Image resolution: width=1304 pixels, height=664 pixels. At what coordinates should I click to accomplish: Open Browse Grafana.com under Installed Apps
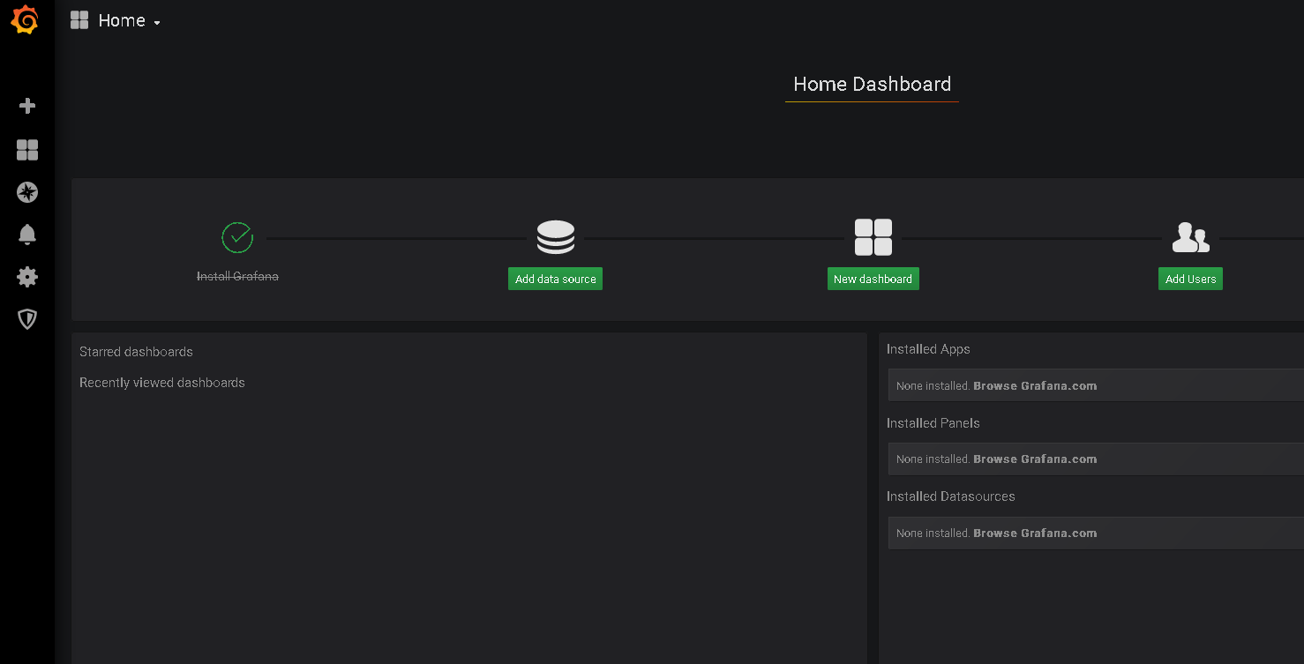point(1035,386)
